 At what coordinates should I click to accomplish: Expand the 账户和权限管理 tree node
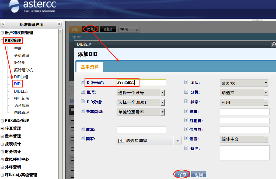(2, 33)
